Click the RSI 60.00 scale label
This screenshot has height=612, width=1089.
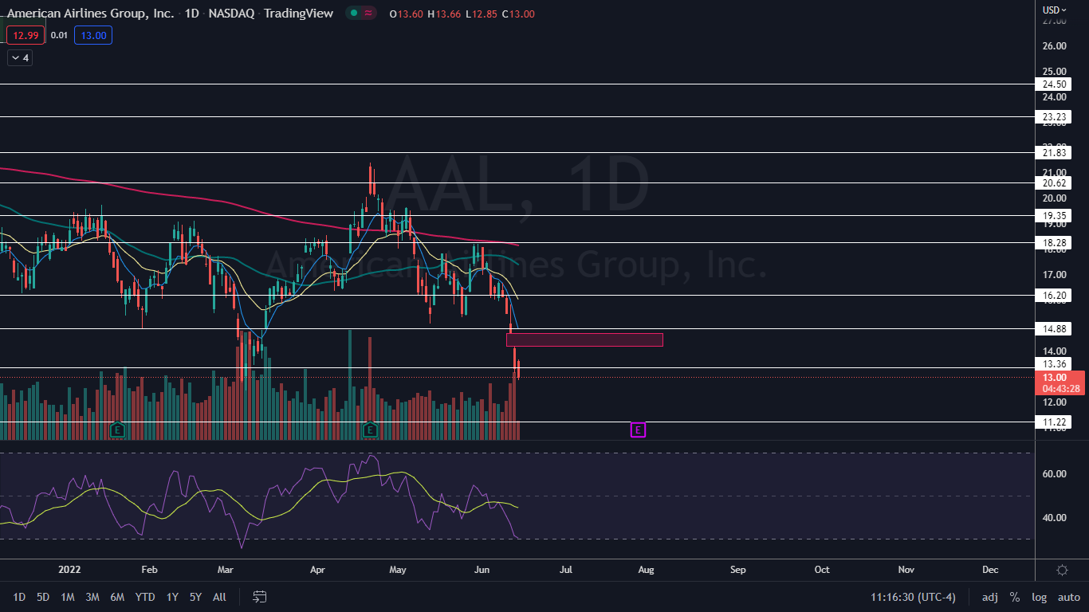point(1054,474)
